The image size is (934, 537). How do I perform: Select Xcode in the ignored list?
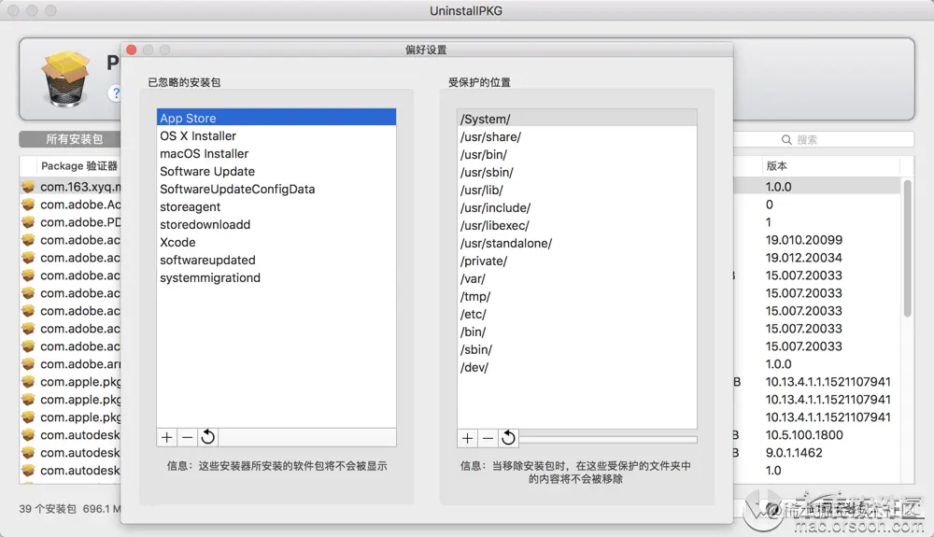tap(276, 242)
